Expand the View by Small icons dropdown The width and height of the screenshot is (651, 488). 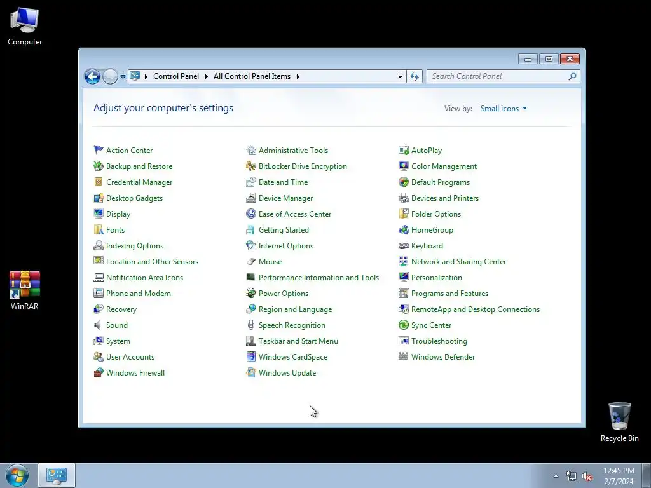coord(504,108)
